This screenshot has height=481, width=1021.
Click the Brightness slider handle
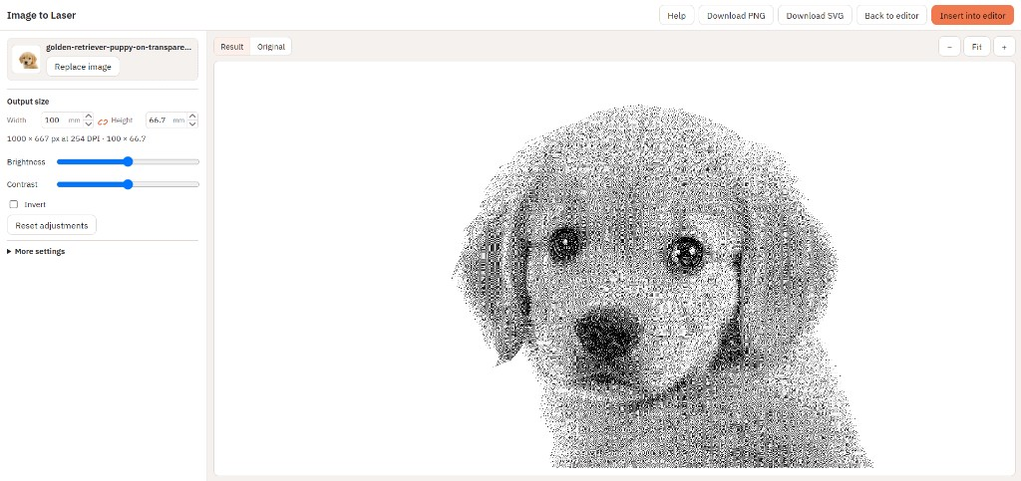[x=128, y=162]
